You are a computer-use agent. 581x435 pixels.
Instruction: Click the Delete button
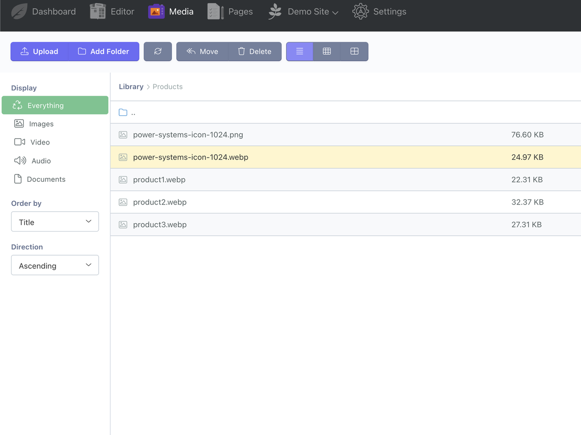pos(255,52)
